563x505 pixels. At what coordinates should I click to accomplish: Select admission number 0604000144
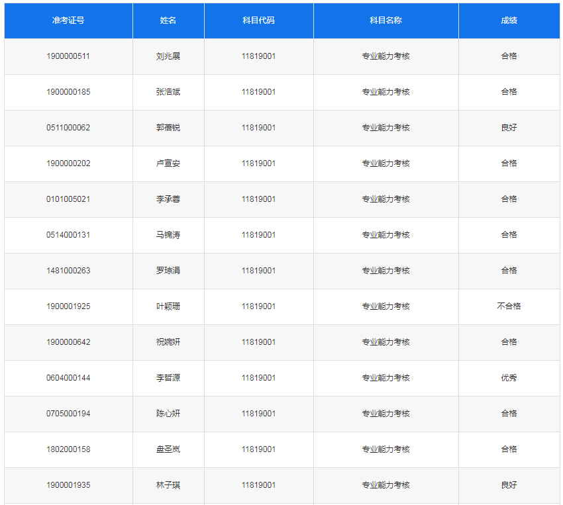click(68, 378)
